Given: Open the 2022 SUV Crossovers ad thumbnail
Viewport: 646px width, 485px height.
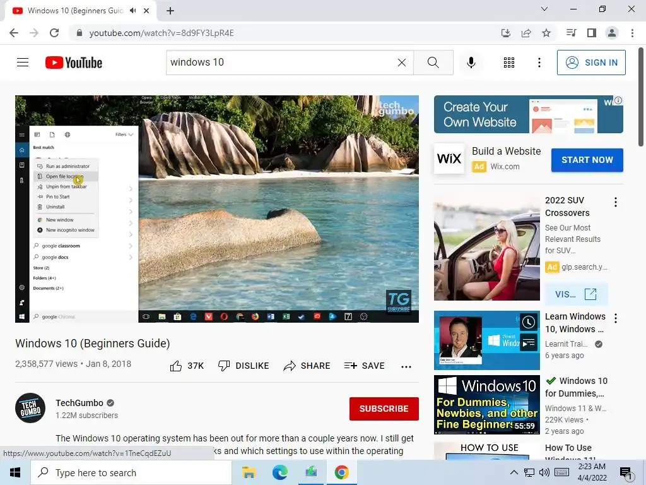Looking at the screenshot, I should (x=486, y=248).
